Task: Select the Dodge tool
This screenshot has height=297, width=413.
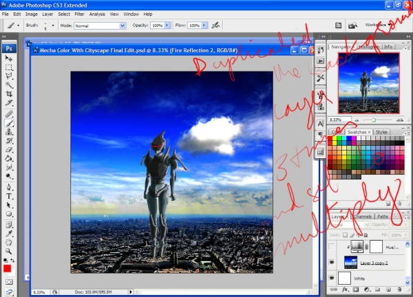Action: pos(9,176)
